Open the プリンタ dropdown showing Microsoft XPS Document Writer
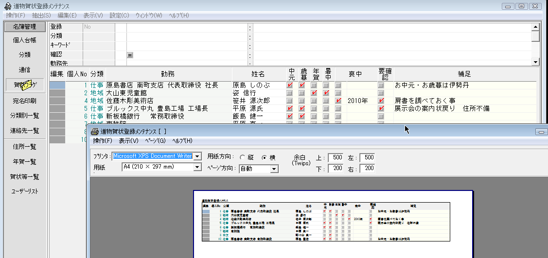This screenshot has width=548, height=258. click(x=198, y=156)
